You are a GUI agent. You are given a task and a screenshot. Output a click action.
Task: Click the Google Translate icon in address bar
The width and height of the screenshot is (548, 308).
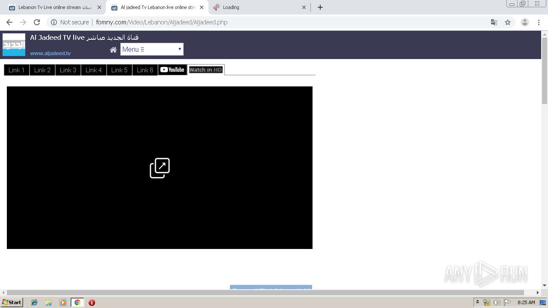(494, 22)
